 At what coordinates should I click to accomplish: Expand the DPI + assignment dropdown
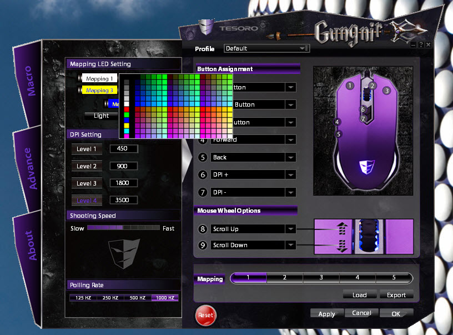[x=291, y=174]
